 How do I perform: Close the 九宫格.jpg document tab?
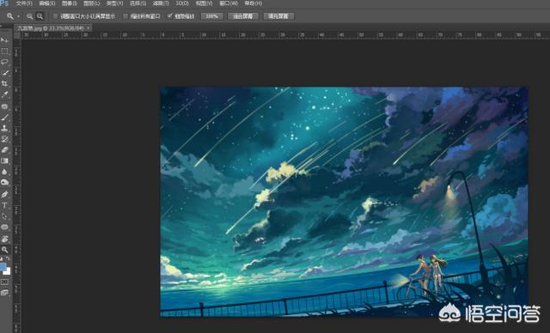pos(89,28)
